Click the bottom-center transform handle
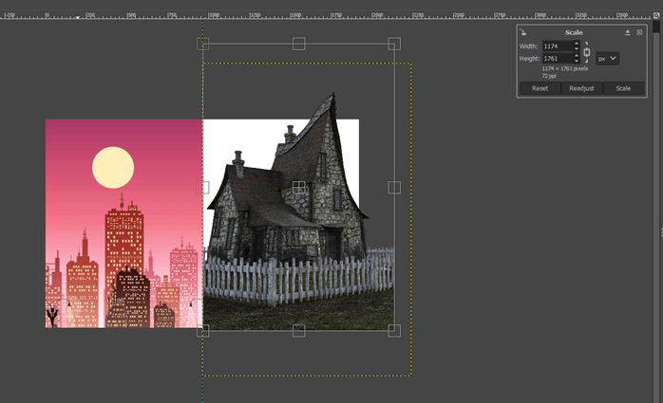663x403 pixels. [298, 330]
